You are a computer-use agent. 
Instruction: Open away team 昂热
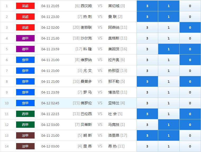point(113,146)
